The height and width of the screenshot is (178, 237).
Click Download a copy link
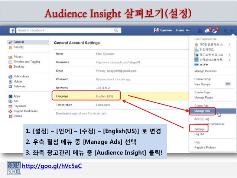[x=66, y=113]
